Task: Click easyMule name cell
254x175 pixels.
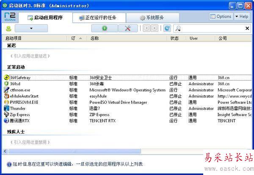Action: click(x=98, y=96)
